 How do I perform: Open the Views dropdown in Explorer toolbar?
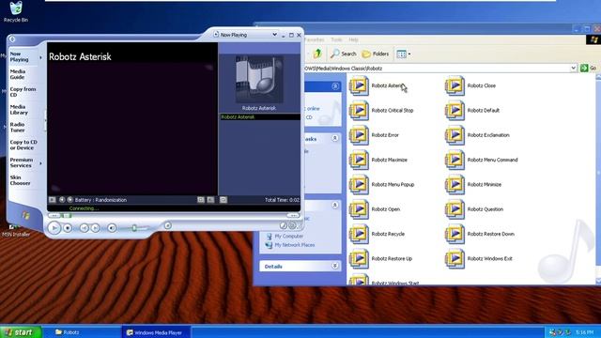point(404,54)
